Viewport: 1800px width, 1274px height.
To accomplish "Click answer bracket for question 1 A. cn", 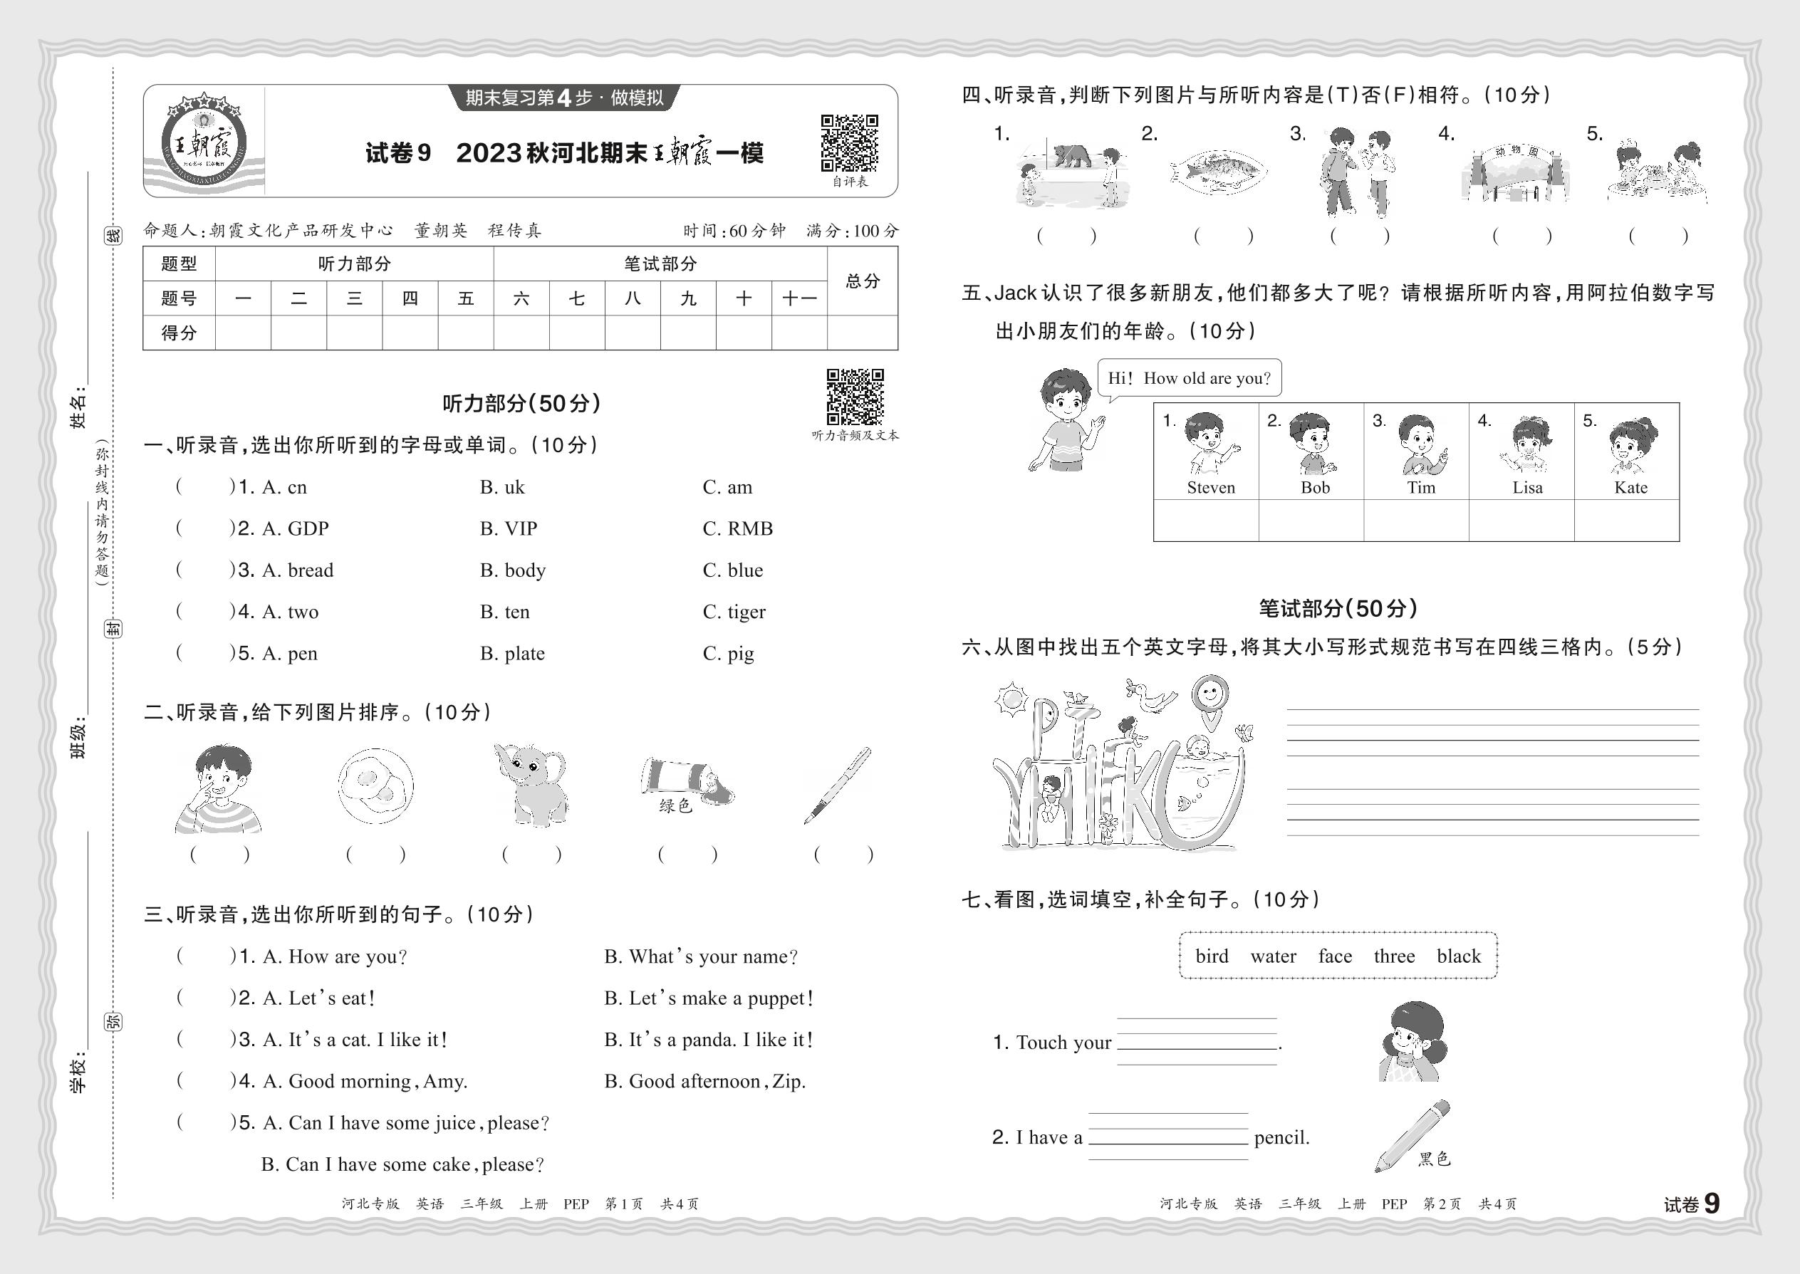I will 206,487.
